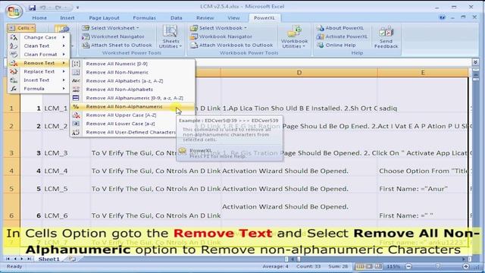
Task: Click the Remove All Non-Numeric icon
Action: 76,72
